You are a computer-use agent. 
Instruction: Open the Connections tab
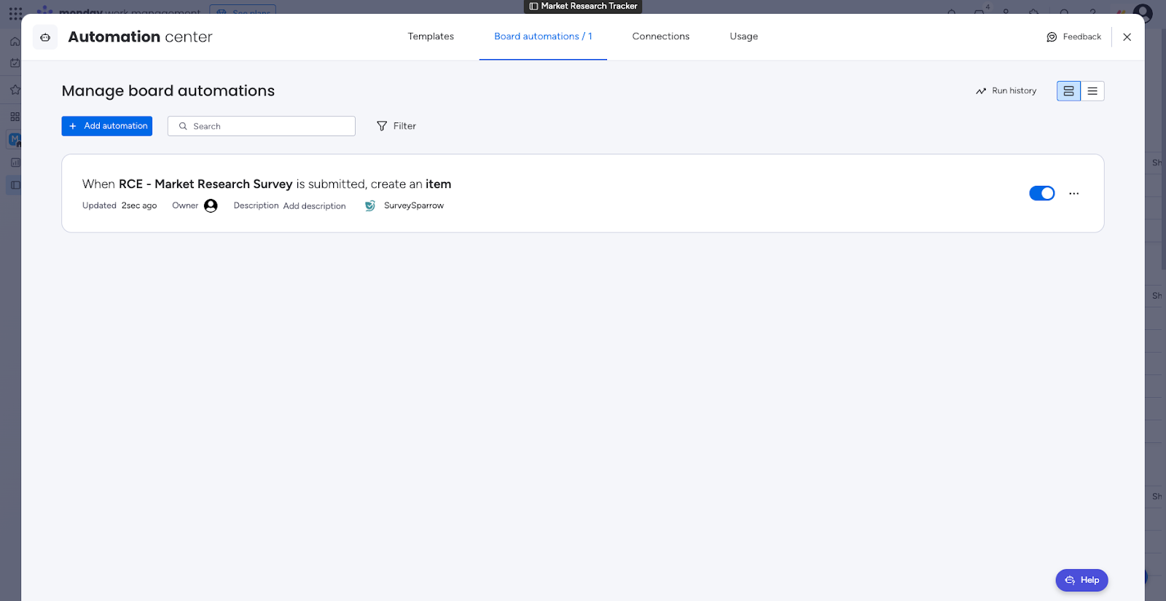point(660,36)
